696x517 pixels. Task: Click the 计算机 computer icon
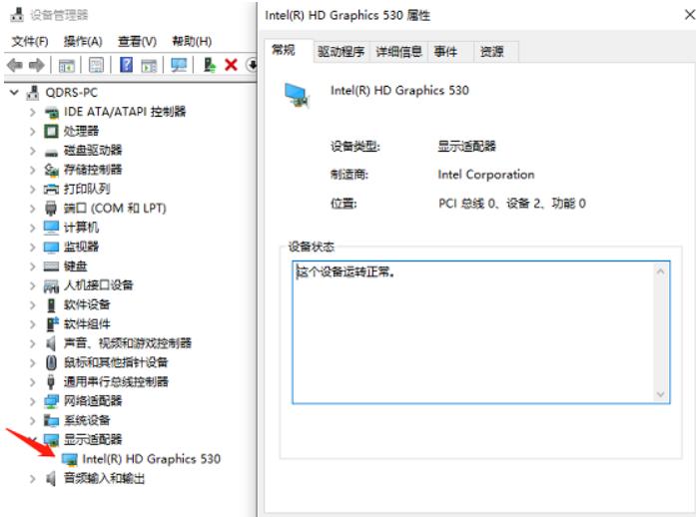coord(52,228)
